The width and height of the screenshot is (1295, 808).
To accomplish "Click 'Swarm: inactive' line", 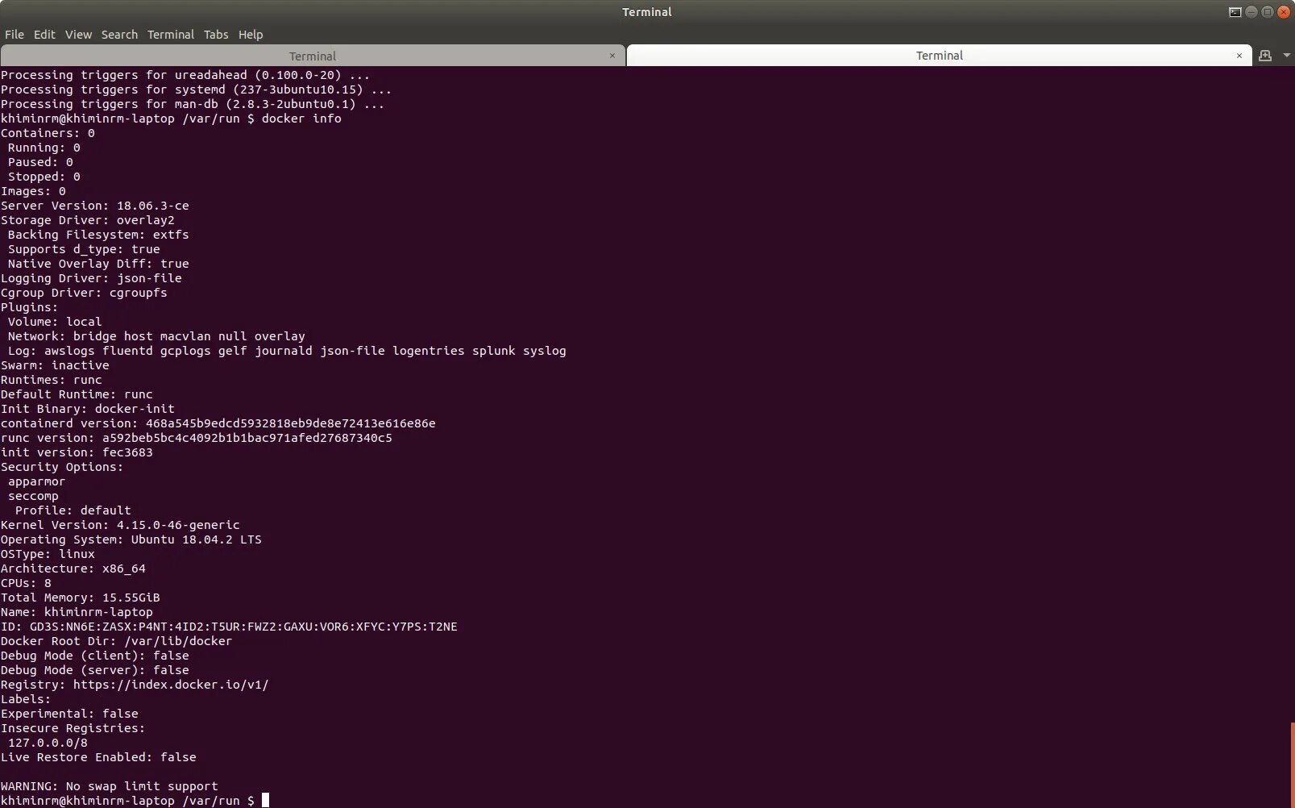I will tap(55, 365).
